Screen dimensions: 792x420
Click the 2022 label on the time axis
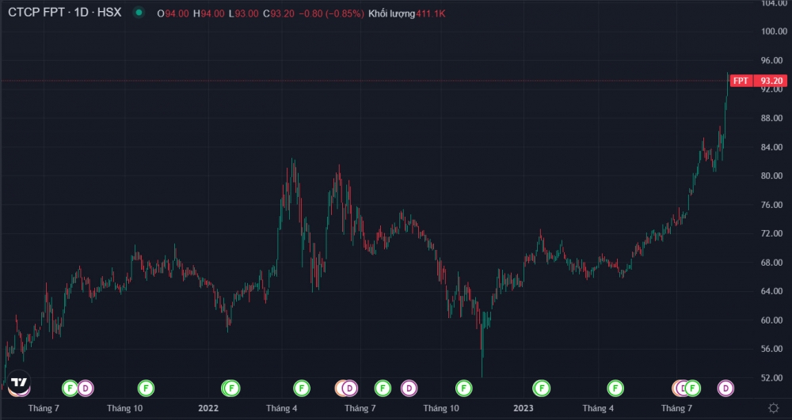tap(208, 408)
